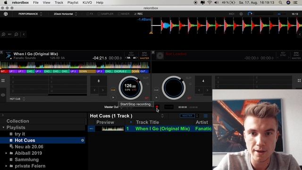
Task: Double deck 1 loop with right arrow
Action: (x=103, y=90)
